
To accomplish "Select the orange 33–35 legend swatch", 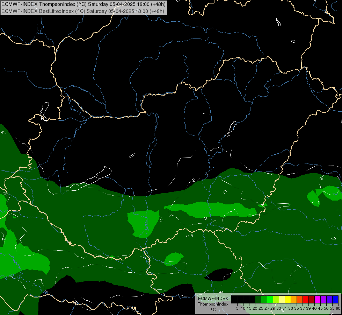I will tap(294, 299).
